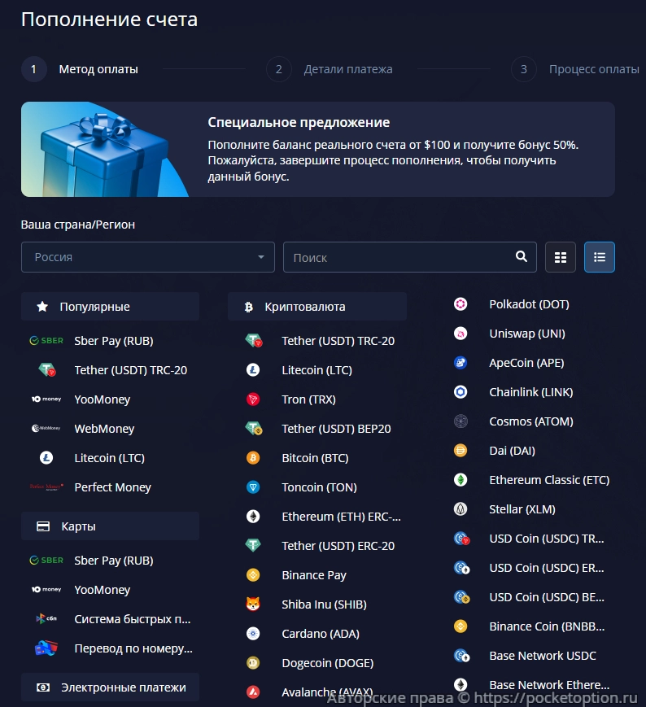The image size is (646, 707).
Task: Choose Litecoin (LTC) in crypto list
Action: 316,370
